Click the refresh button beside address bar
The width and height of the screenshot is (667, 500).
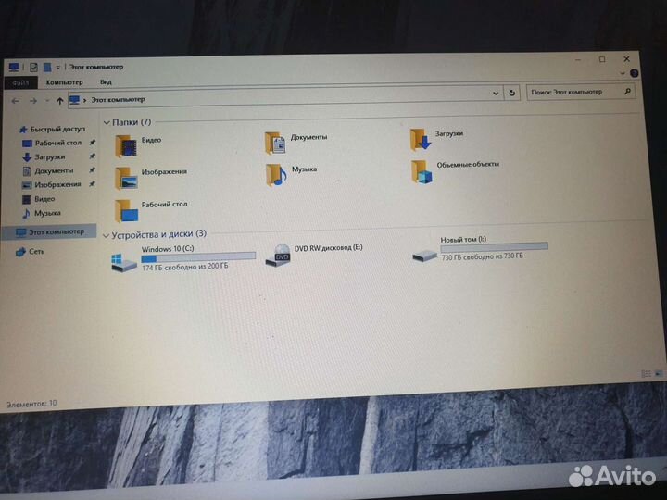point(512,93)
